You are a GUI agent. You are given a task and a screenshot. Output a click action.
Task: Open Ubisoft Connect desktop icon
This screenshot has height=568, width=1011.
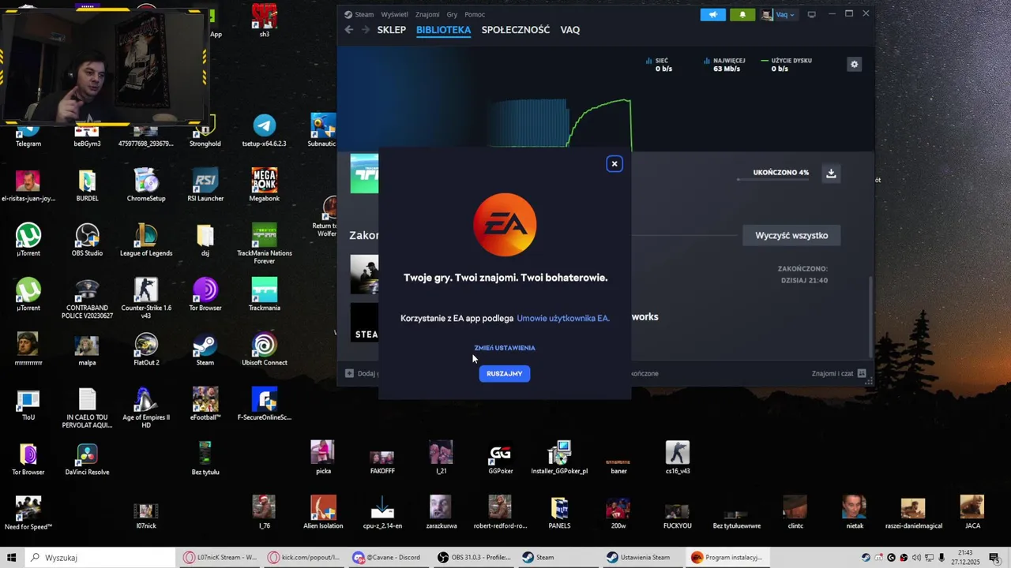(264, 349)
